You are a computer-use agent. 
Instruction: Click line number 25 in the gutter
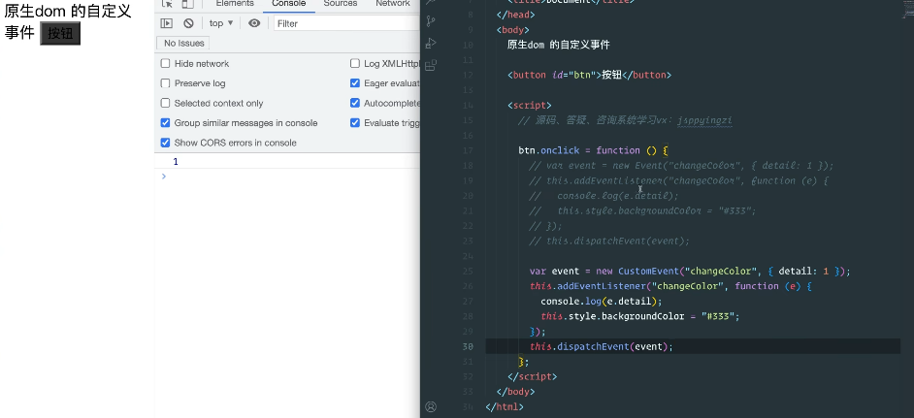[x=468, y=272]
